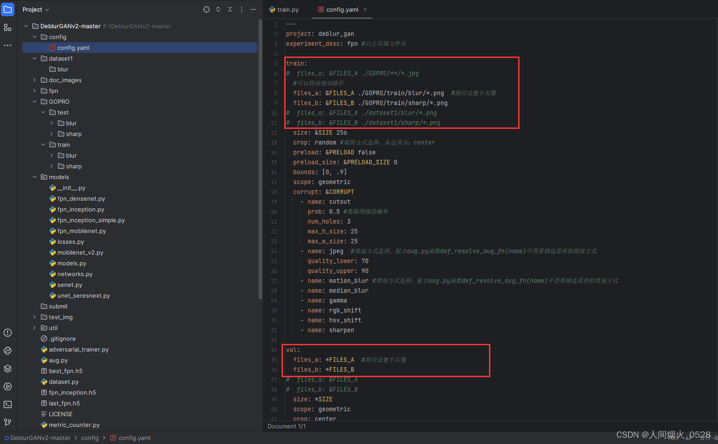
Task: Expand the test_img folder
Action: 35,317
